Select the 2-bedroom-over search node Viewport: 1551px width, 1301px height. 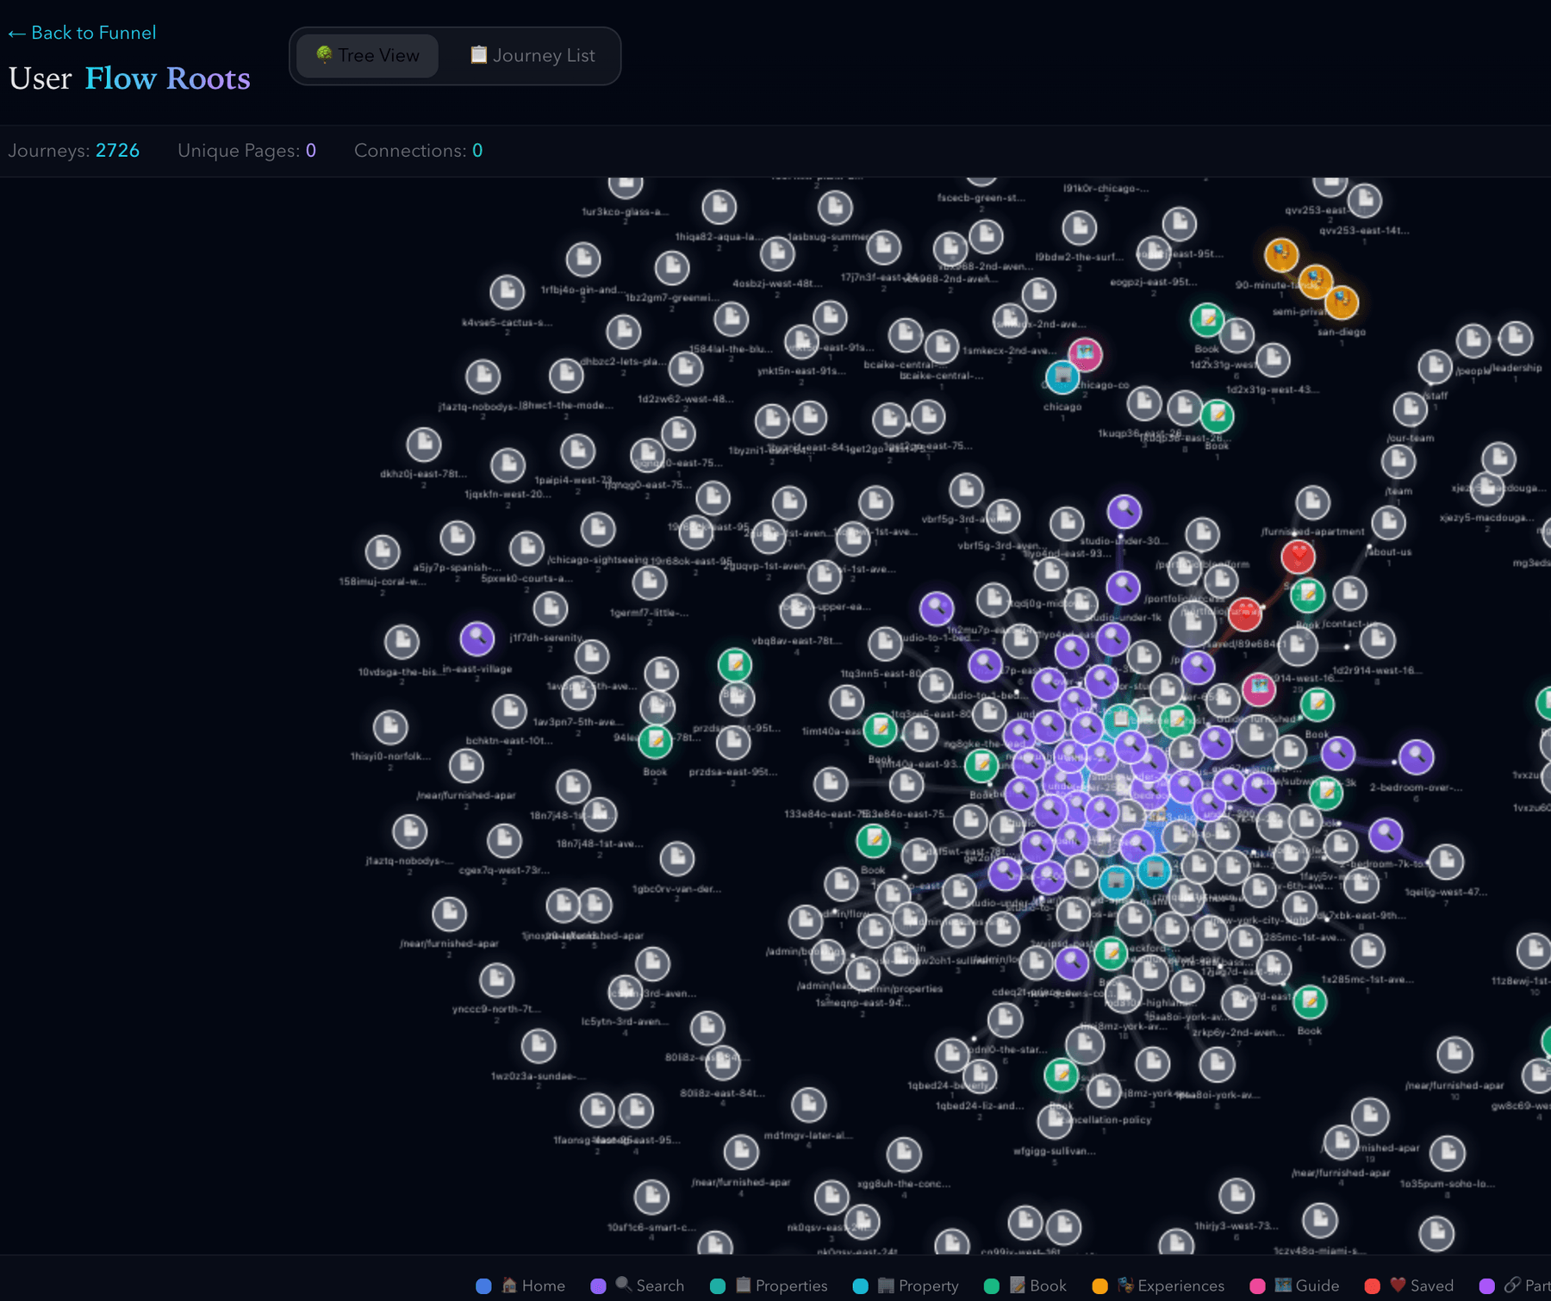tap(1416, 757)
